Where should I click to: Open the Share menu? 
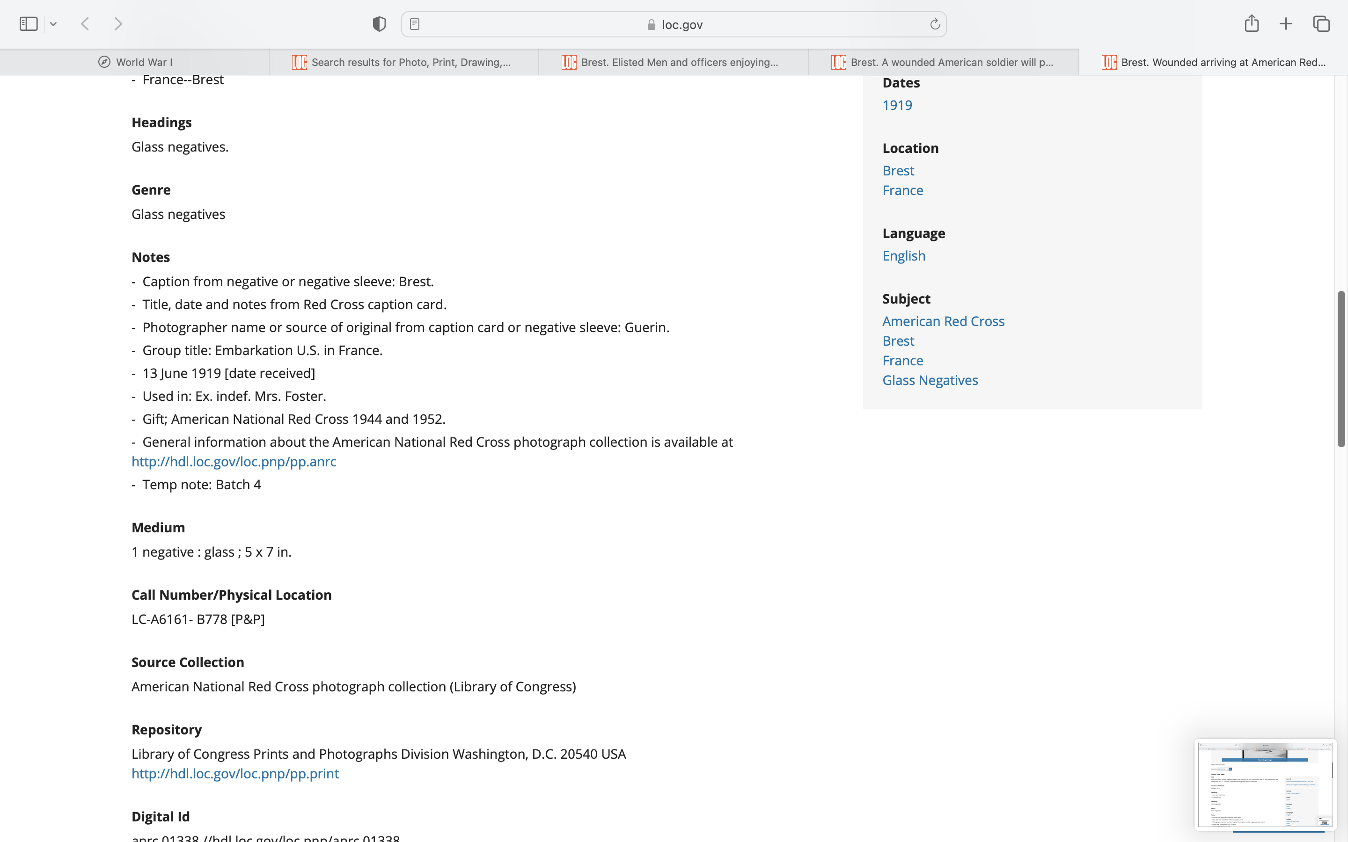pos(1252,23)
